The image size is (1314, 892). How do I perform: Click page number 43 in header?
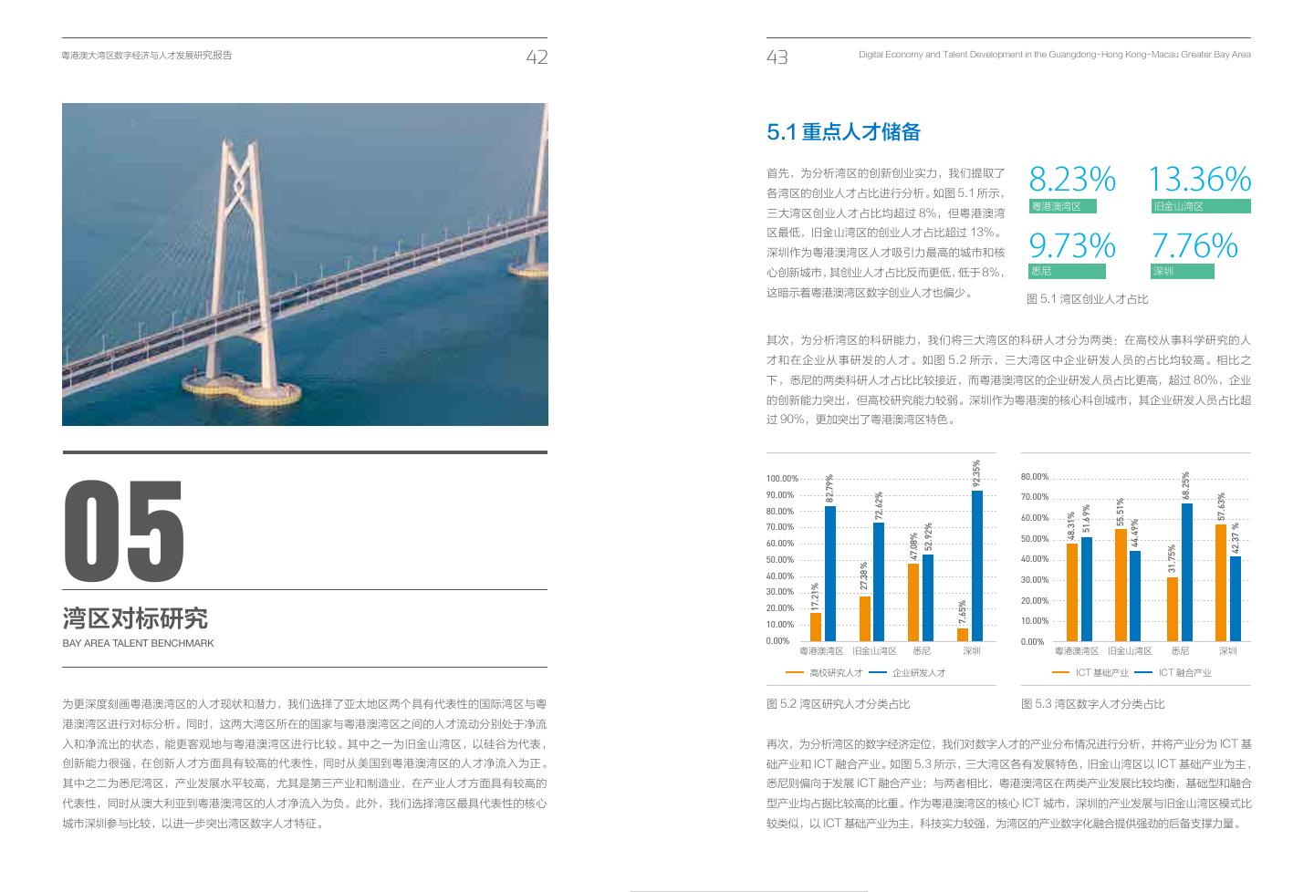coord(777,57)
